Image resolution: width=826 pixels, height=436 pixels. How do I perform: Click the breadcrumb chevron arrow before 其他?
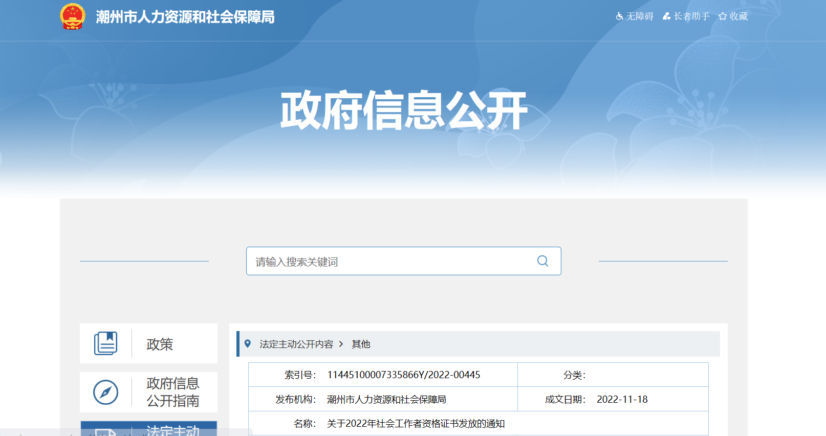coord(341,344)
